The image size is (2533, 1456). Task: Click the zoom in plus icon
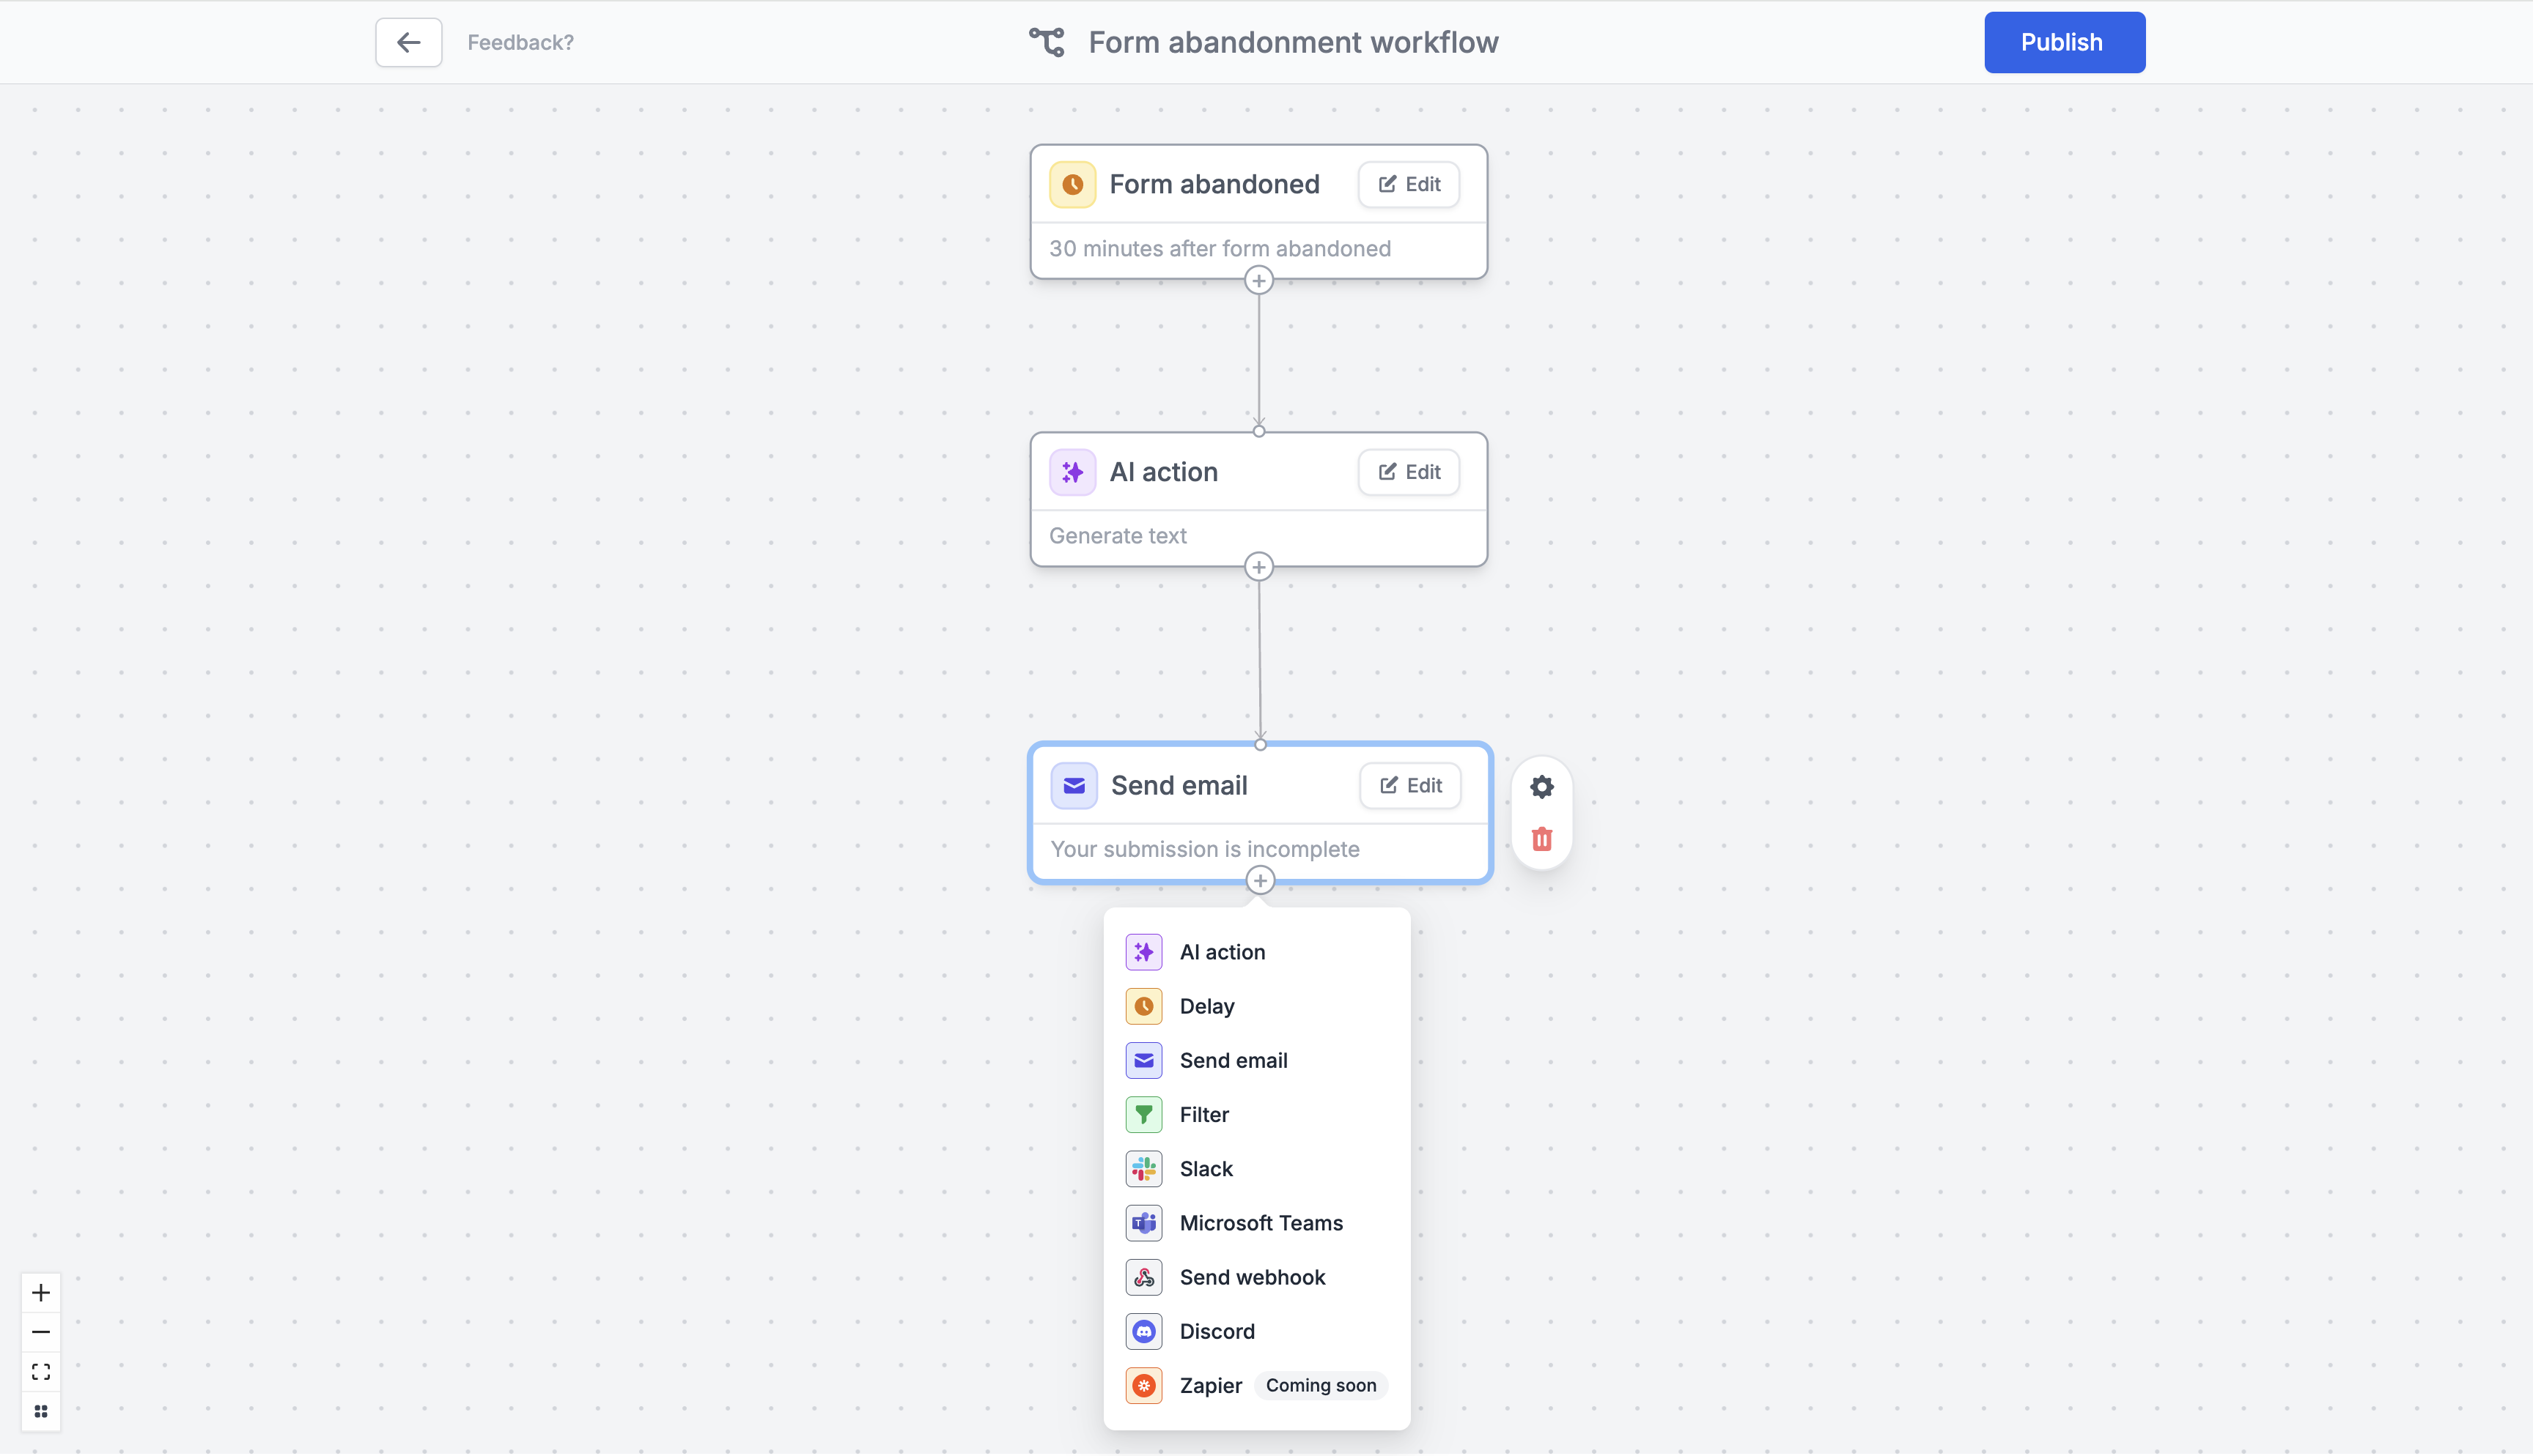click(41, 1293)
